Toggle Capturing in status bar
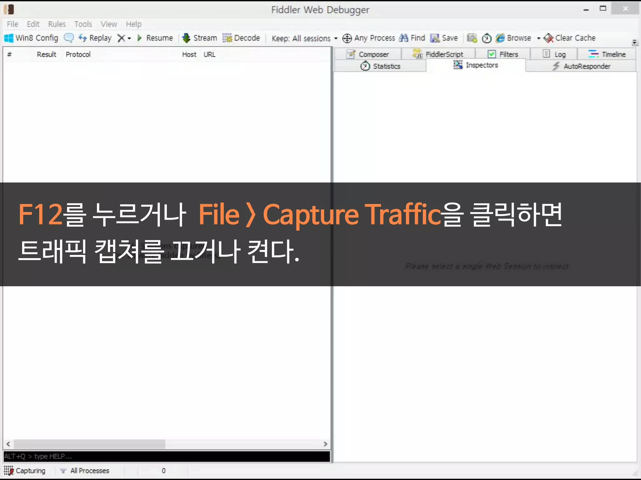Screen dimensions: 641x480 tap(25, 471)
